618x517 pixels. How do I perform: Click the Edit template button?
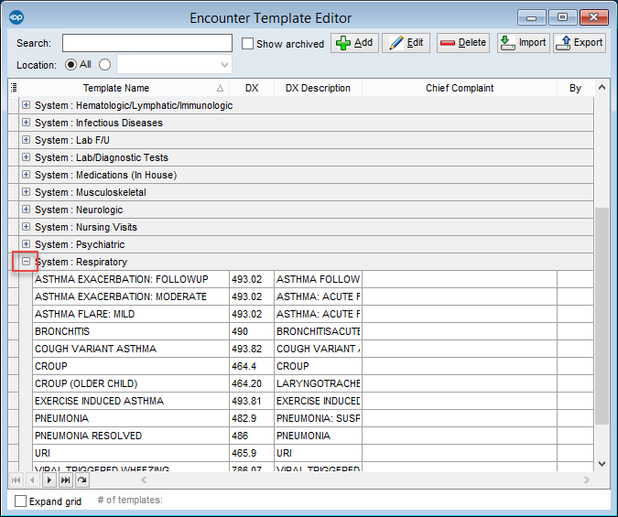pos(406,43)
